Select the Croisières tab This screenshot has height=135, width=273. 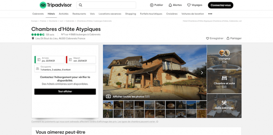coord(171,14)
